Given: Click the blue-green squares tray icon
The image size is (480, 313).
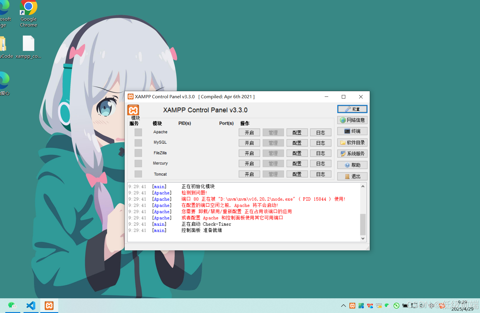Looking at the screenshot, I should pos(361,306).
